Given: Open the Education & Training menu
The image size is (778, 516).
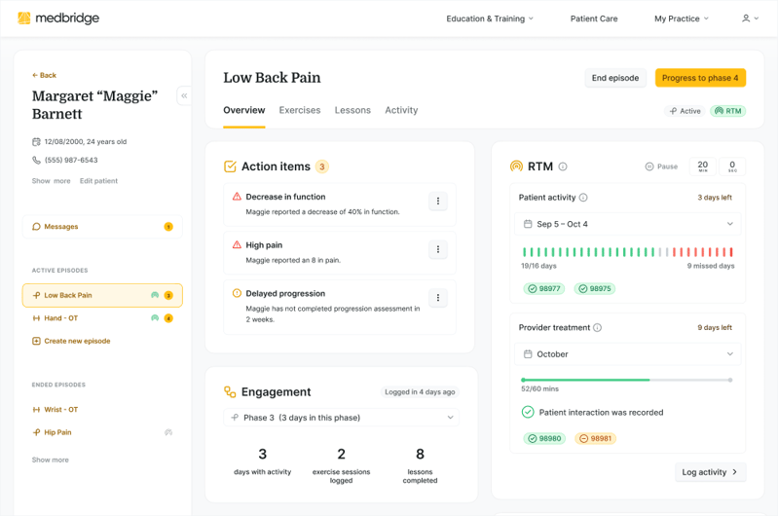Looking at the screenshot, I should pos(490,18).
